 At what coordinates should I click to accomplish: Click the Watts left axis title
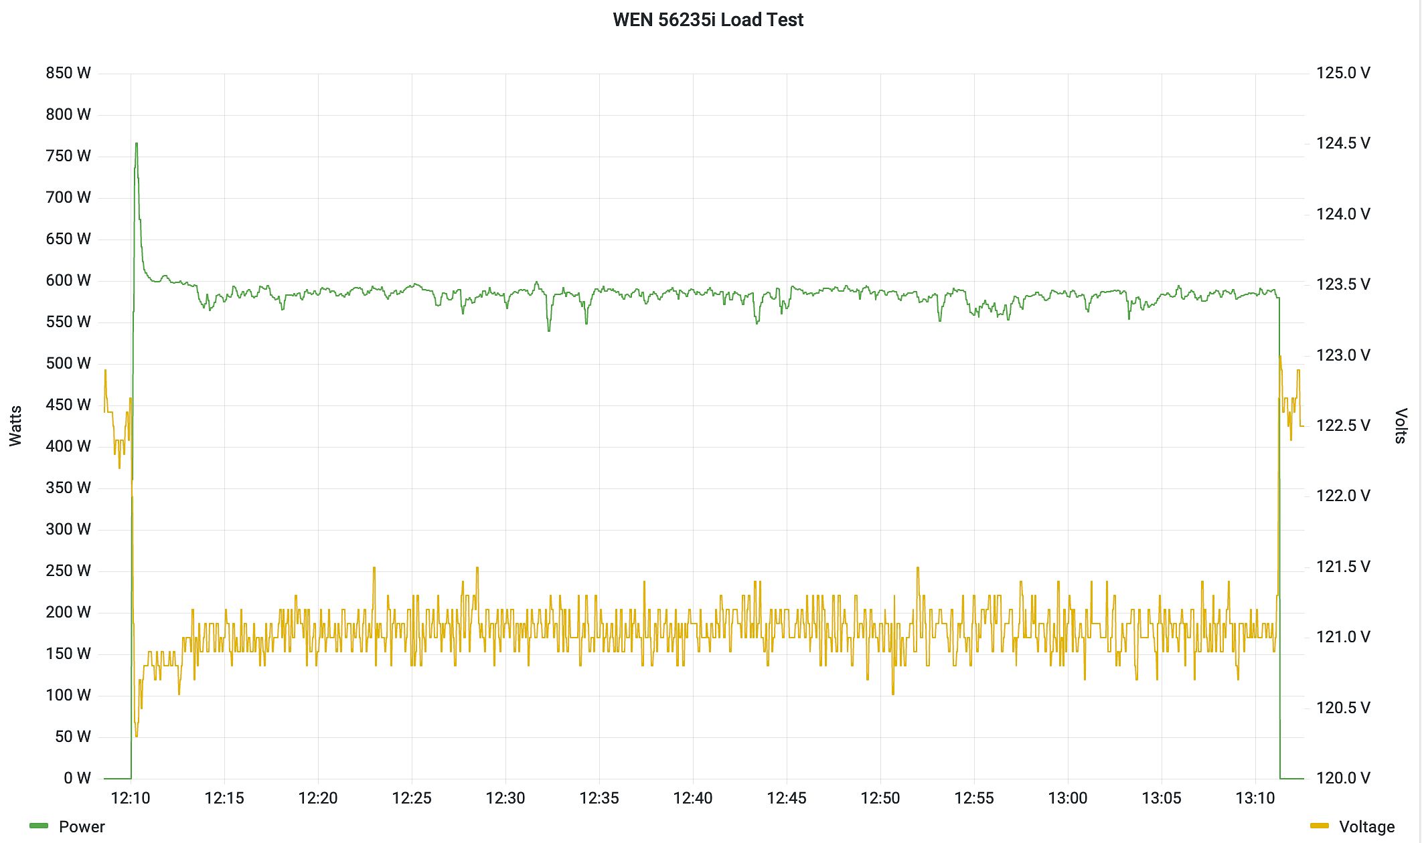[15, 426]
